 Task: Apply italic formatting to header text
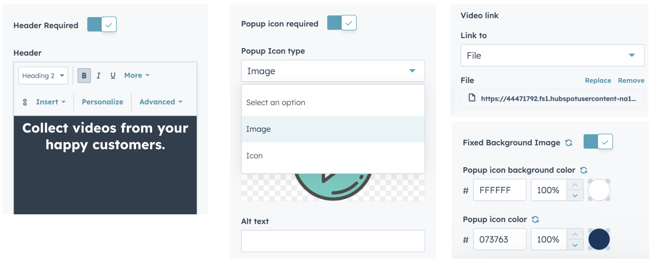[99, 76]
